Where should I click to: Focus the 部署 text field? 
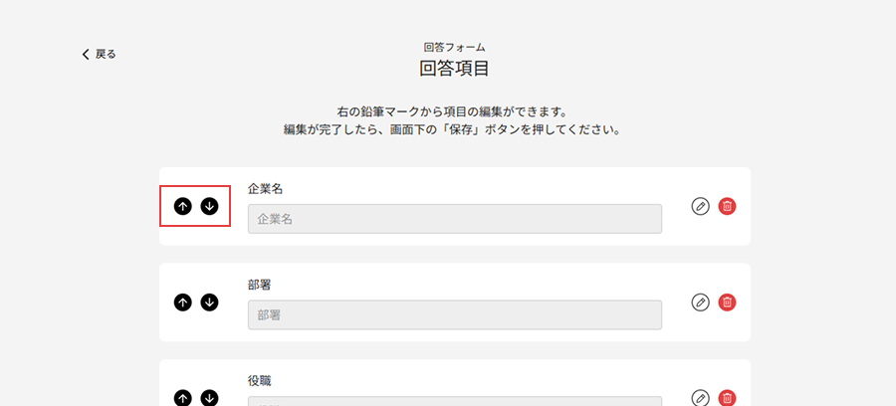point(454,314)
